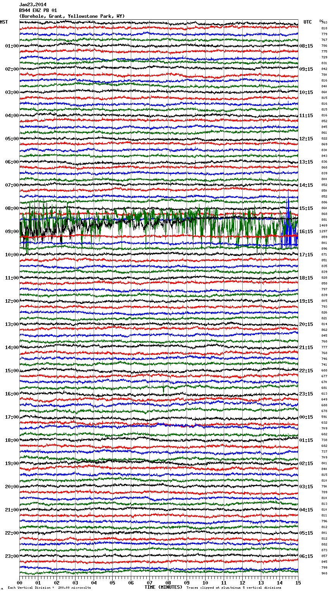Click the 23:00 MST time label
329x593 pixels.
click(x=12, y=556)
